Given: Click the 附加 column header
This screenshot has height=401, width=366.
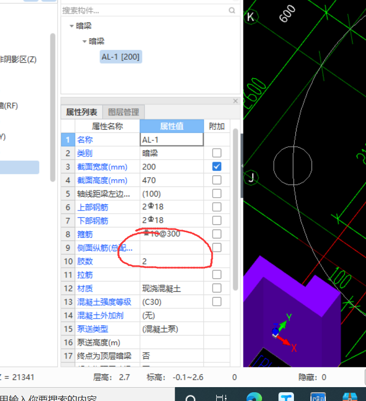Looking at the screenshot, I should [217, 126].
